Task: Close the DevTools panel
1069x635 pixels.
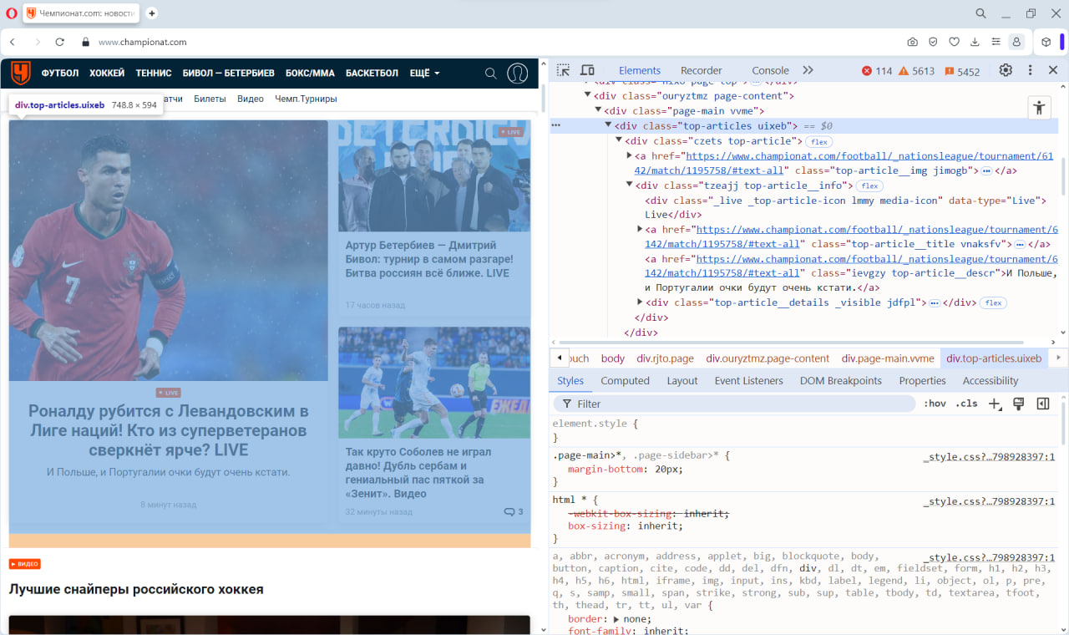Action: [x=1053, y=70]
